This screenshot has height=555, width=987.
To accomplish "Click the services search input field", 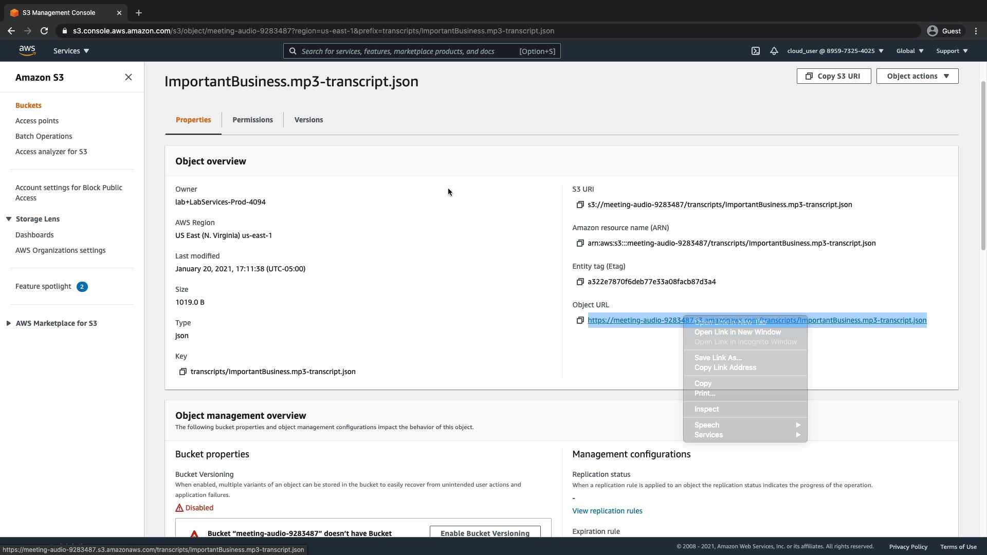I will click(406, 51).
